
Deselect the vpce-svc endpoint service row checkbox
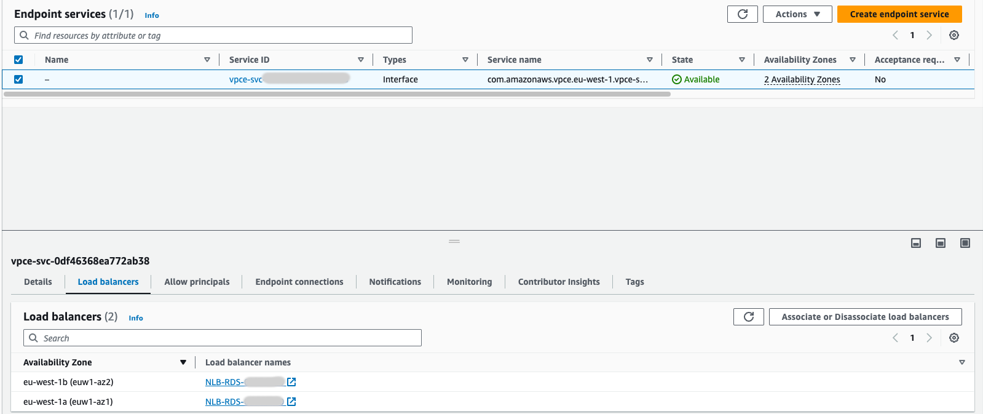coord(18,79)
